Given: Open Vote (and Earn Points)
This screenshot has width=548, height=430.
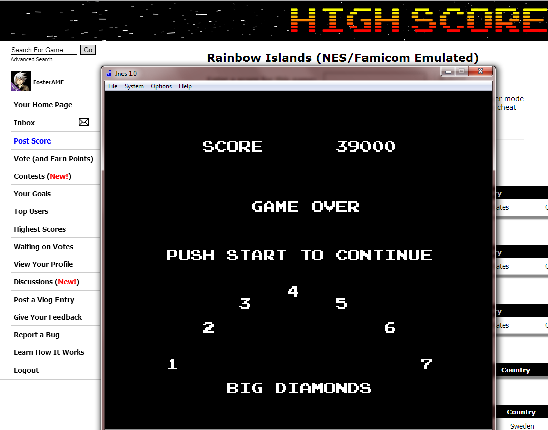Looking at the screenshot, I should tap(53, 159).
